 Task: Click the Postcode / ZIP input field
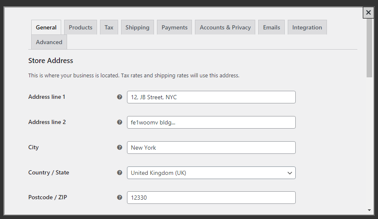tap(211, 198)
